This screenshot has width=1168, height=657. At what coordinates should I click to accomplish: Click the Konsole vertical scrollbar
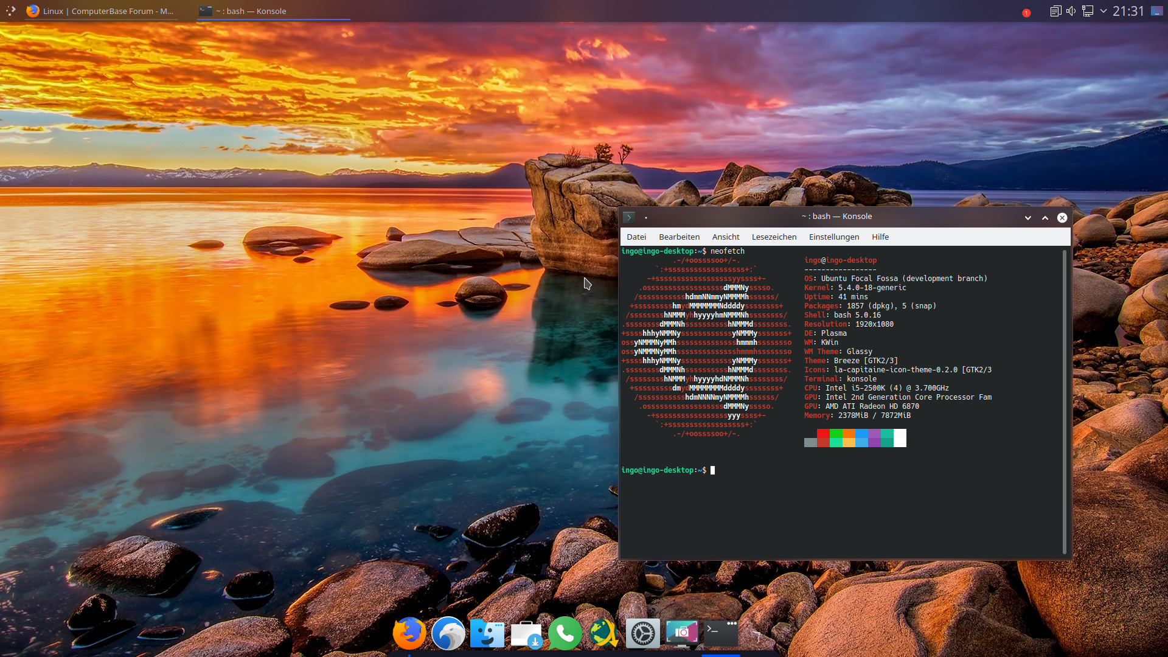coord(1065,401)
